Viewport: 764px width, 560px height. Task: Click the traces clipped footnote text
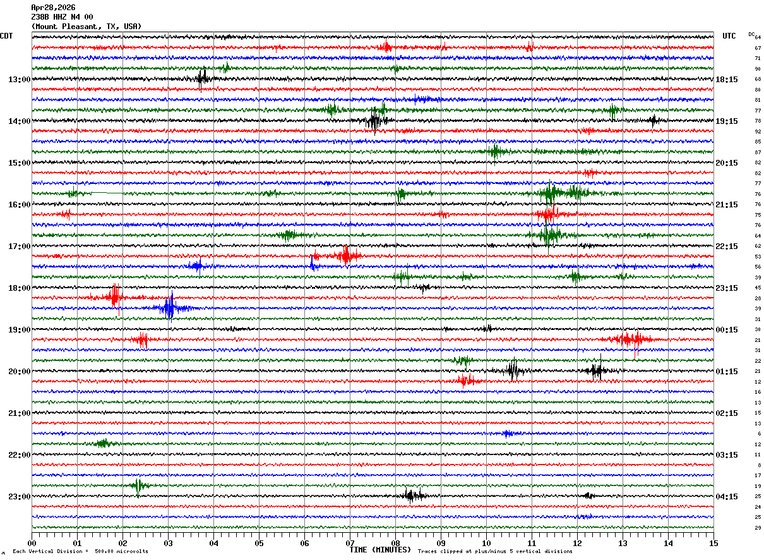click(x=495, y=552)
